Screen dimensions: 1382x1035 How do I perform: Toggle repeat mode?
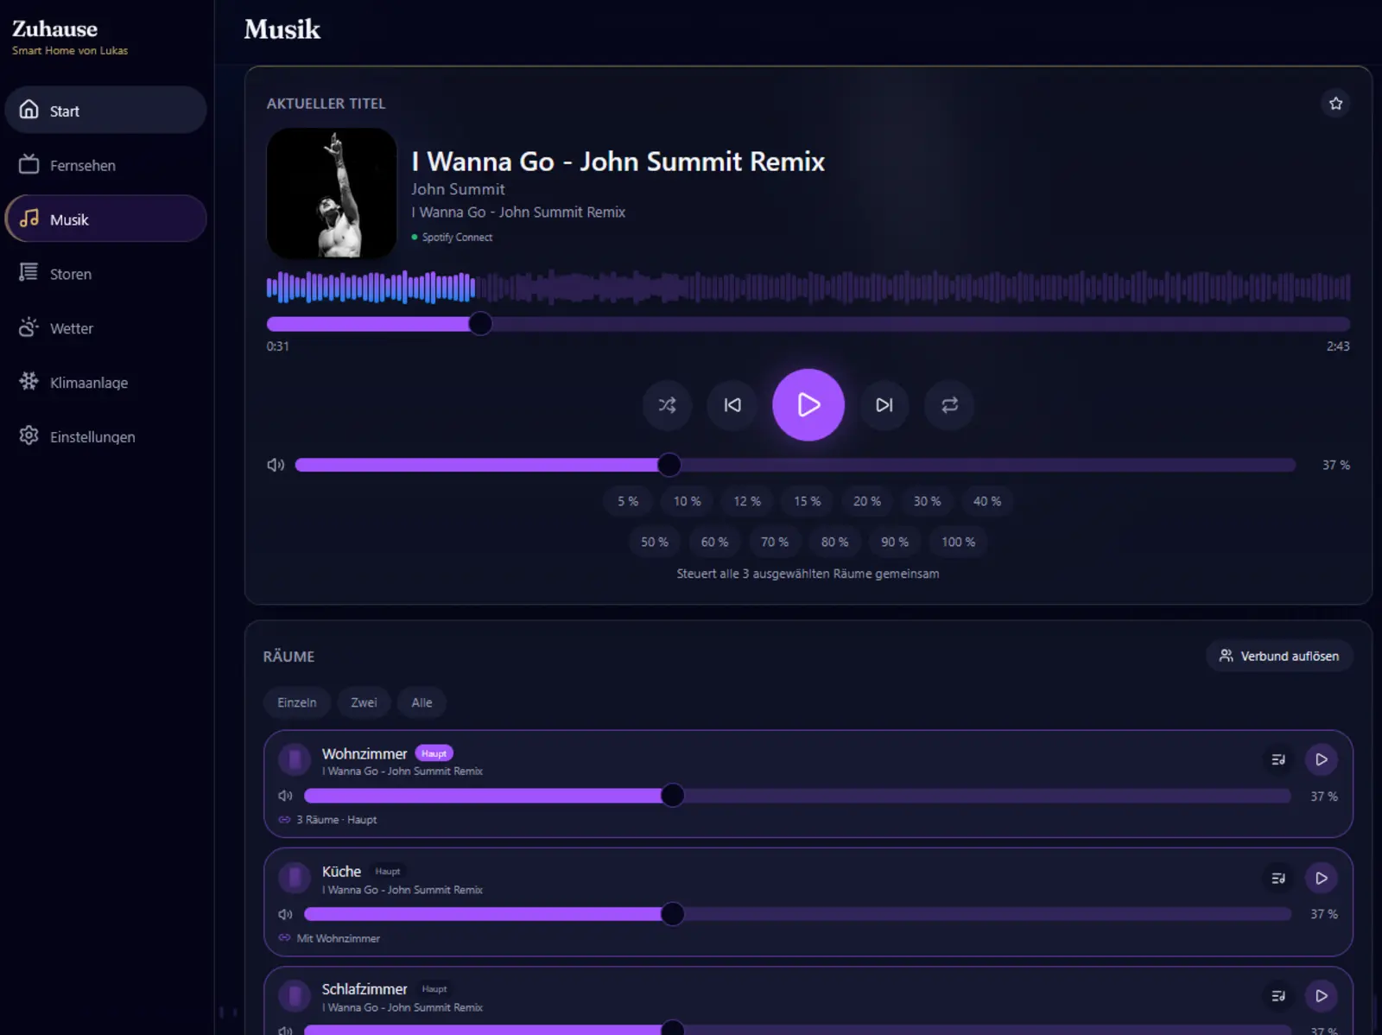[949, 405]
